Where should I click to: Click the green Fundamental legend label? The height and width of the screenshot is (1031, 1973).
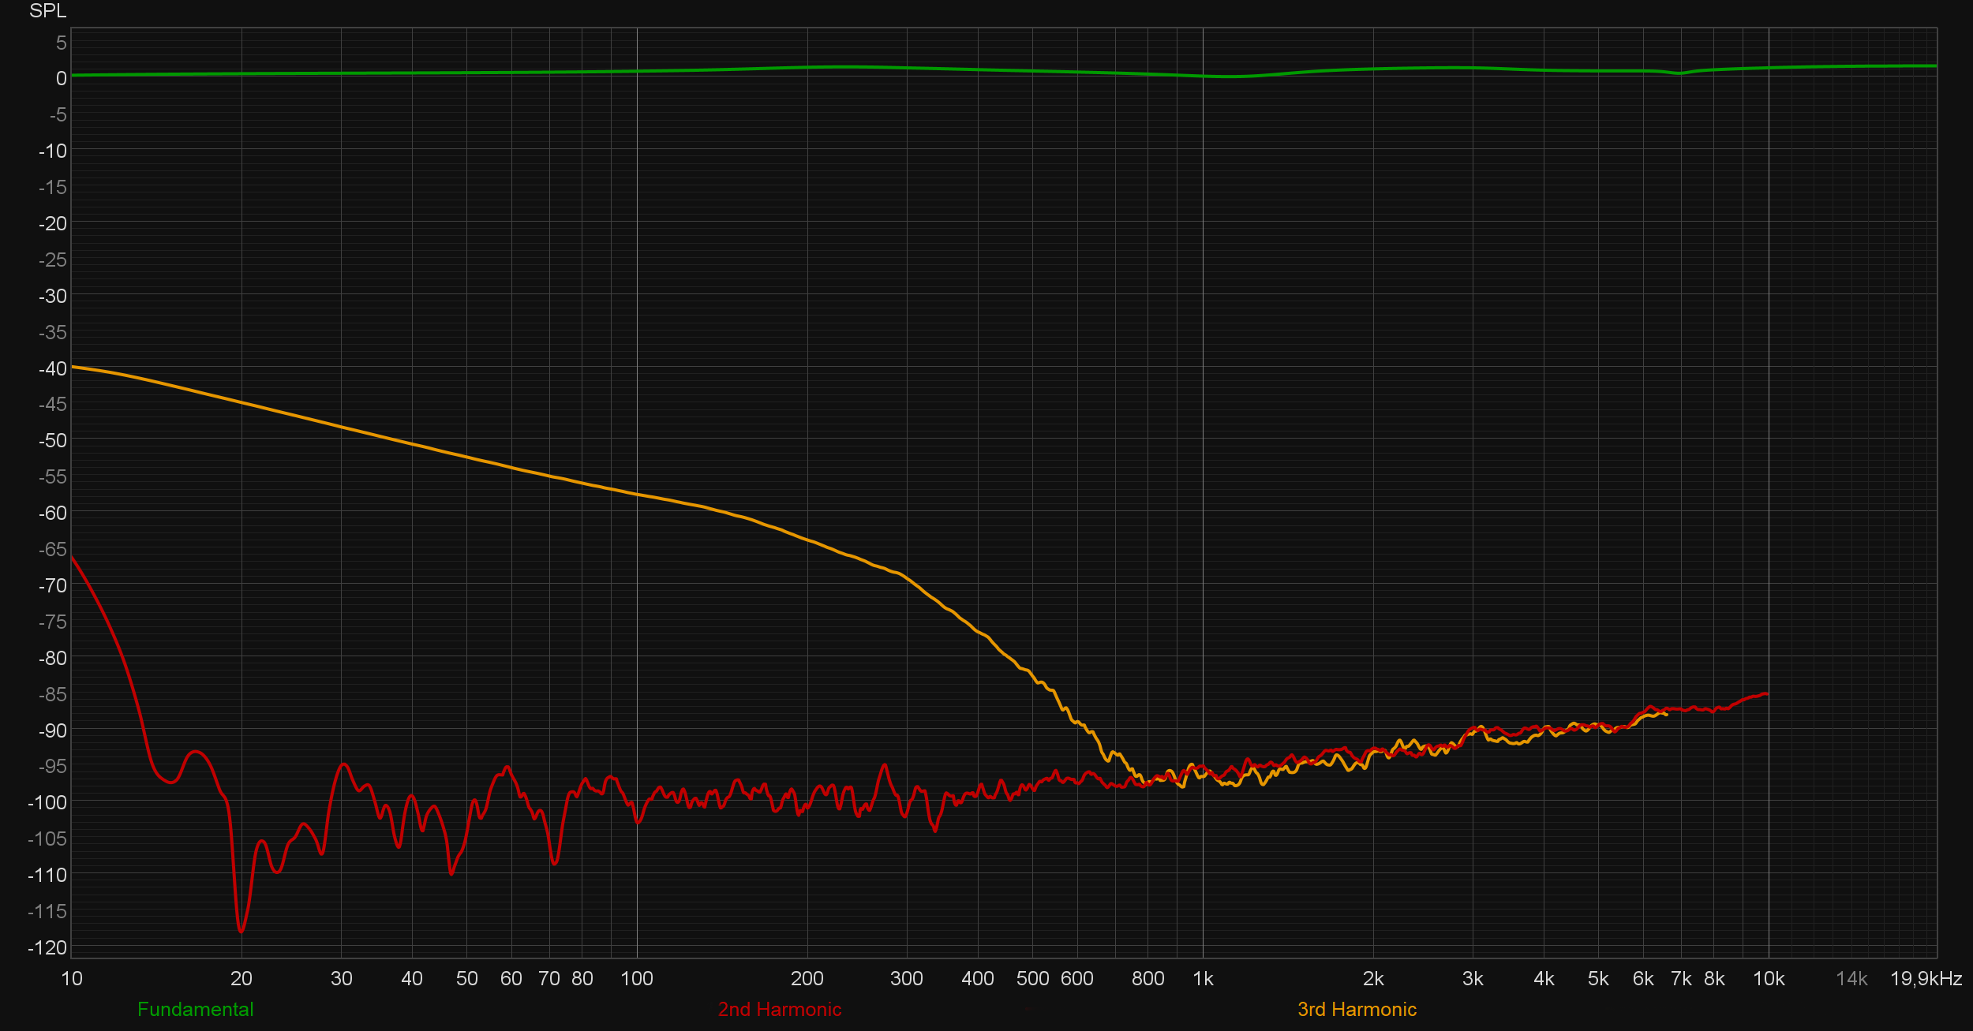pyautogui.click(x=195, y=1009)
